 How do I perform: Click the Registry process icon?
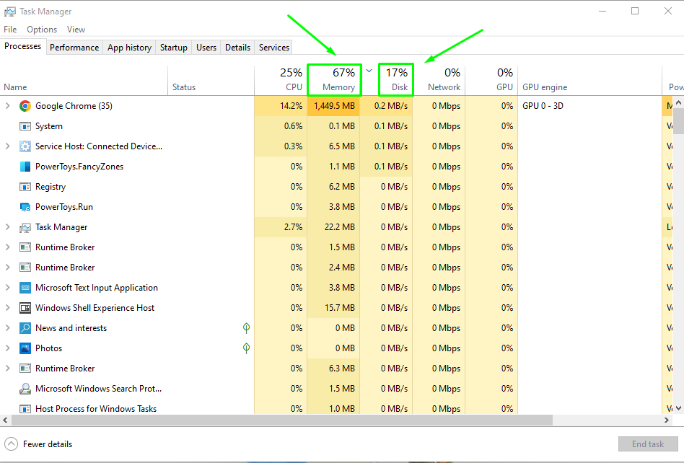(x=25, y=187)
